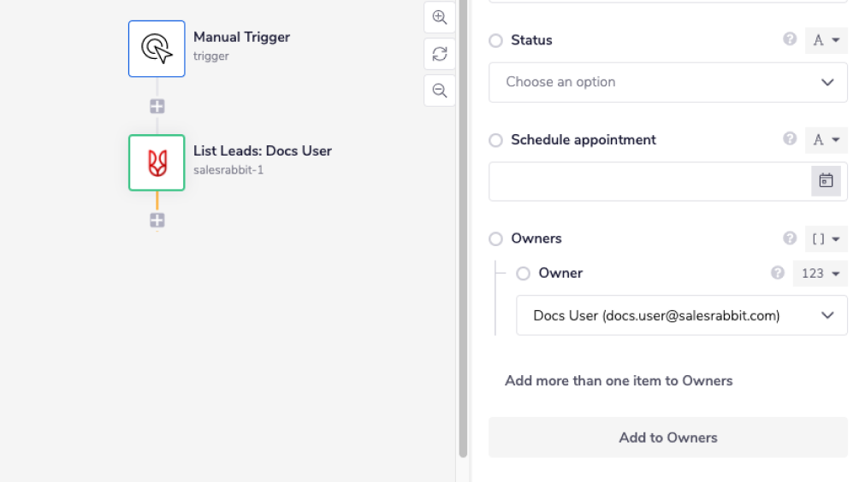859x482 pixels.
Task: Enable the Schedule appointment radio button
Action: (496, 140)
